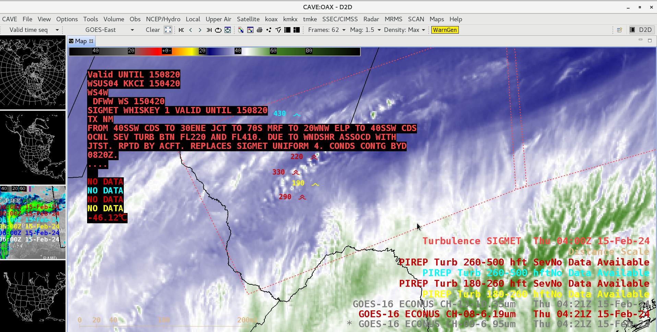Toggle Turbulence SIGMET legend entry
Screen dimensions: 657x332
pos(536,241)
